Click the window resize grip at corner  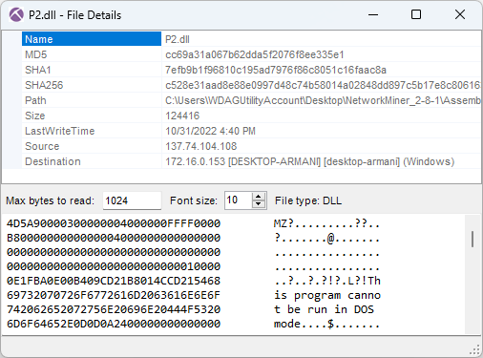tap(475, 350)
